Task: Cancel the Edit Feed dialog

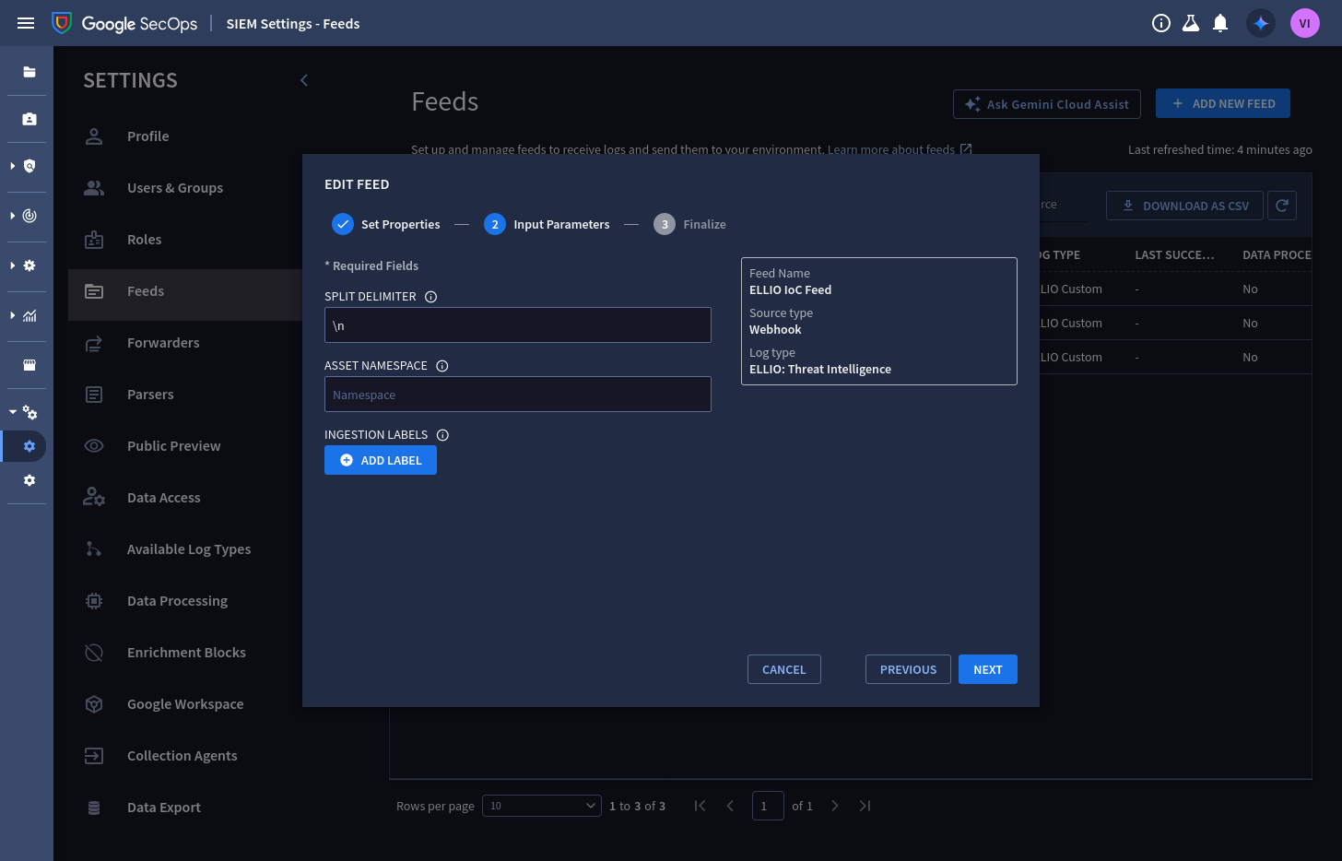Action: 784,669
